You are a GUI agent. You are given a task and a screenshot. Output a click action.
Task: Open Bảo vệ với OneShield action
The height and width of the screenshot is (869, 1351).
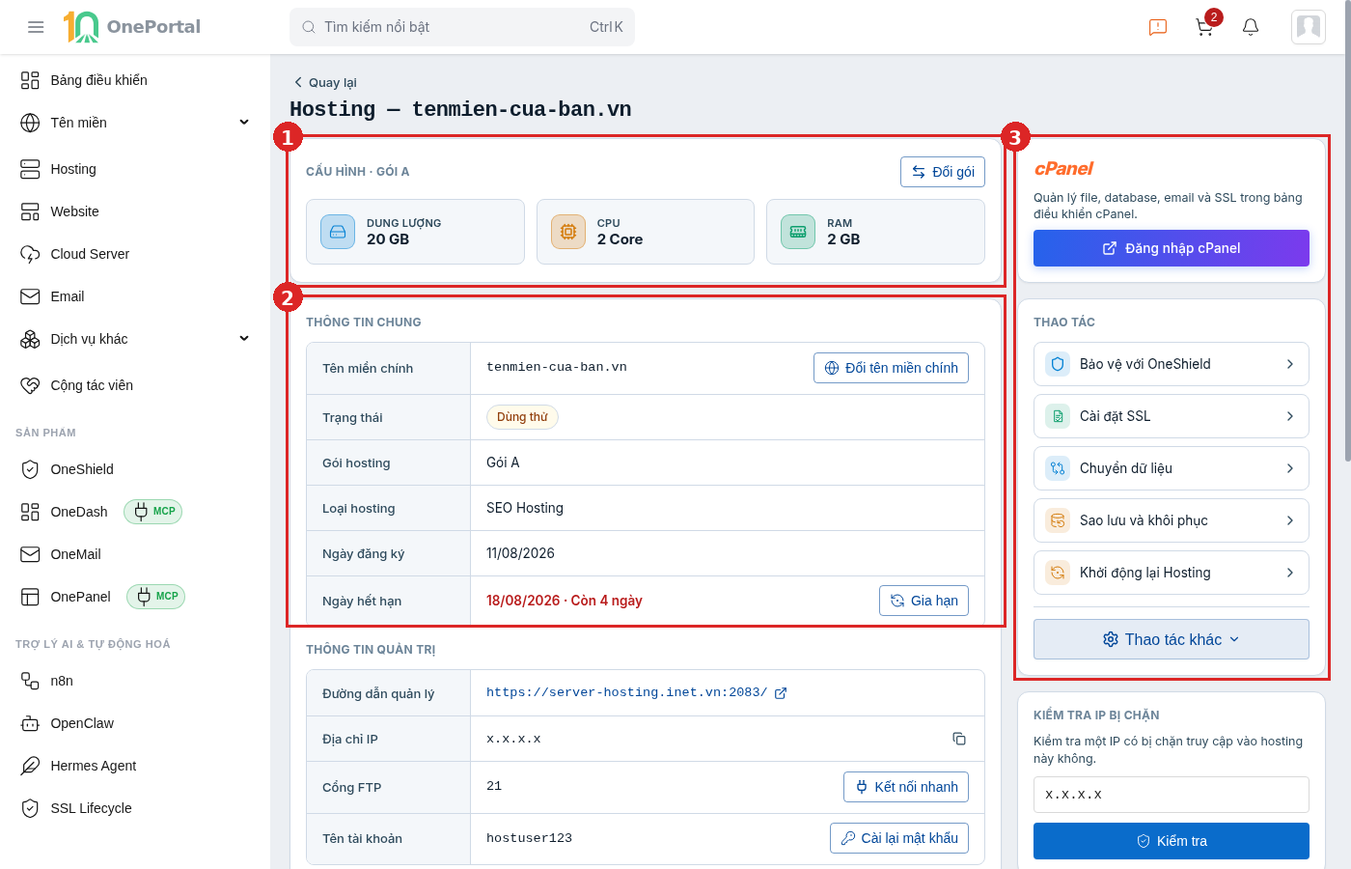[1172, 364]
